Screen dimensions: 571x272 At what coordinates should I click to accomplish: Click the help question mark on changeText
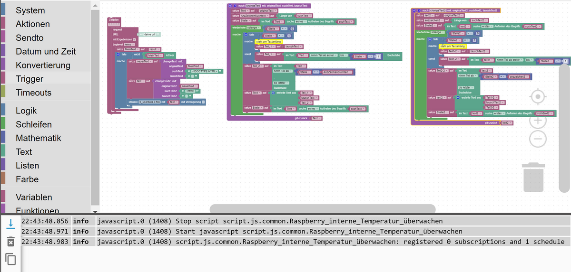tap(235, 5)
